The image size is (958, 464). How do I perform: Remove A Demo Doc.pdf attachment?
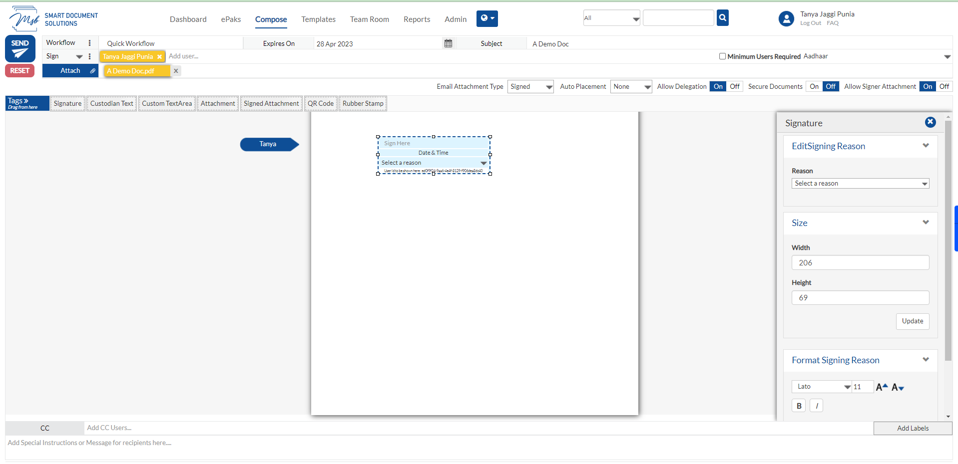click(176, 71)
